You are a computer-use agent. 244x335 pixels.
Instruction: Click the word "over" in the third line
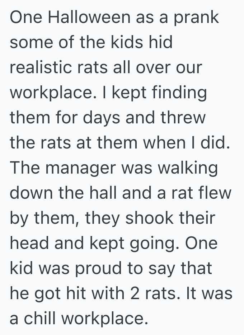tap(150, 67)
